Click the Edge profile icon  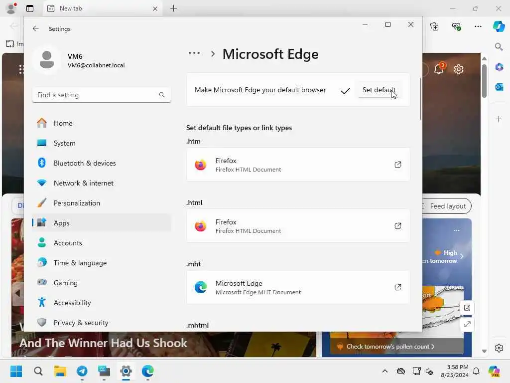pos(11,8)
